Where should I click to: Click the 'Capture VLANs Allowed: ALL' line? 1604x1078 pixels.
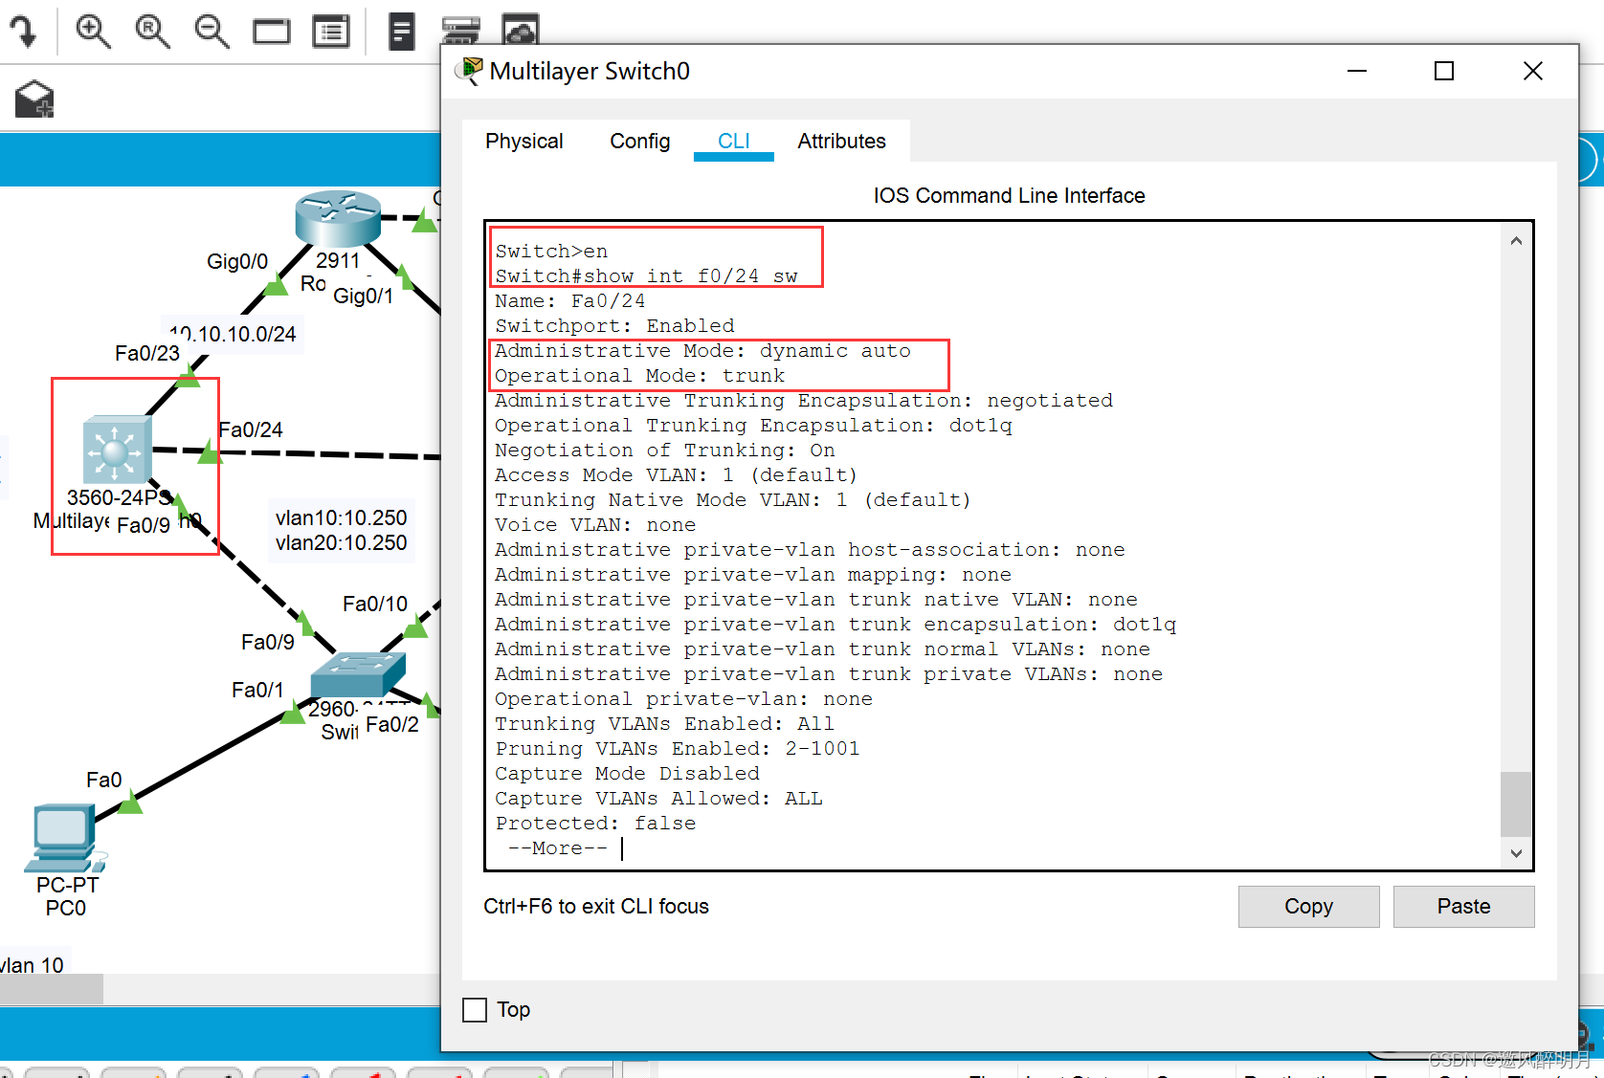tap(658, 799)
